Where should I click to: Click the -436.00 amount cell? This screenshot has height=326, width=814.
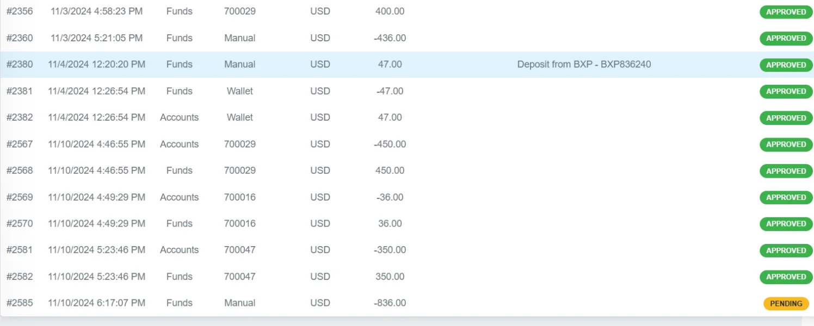(390, 38)
